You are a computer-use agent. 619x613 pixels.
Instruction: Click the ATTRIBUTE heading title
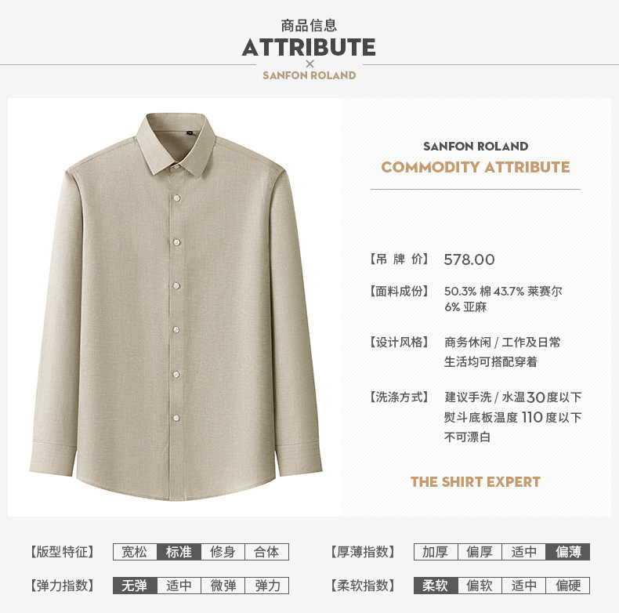pos(309,47)
